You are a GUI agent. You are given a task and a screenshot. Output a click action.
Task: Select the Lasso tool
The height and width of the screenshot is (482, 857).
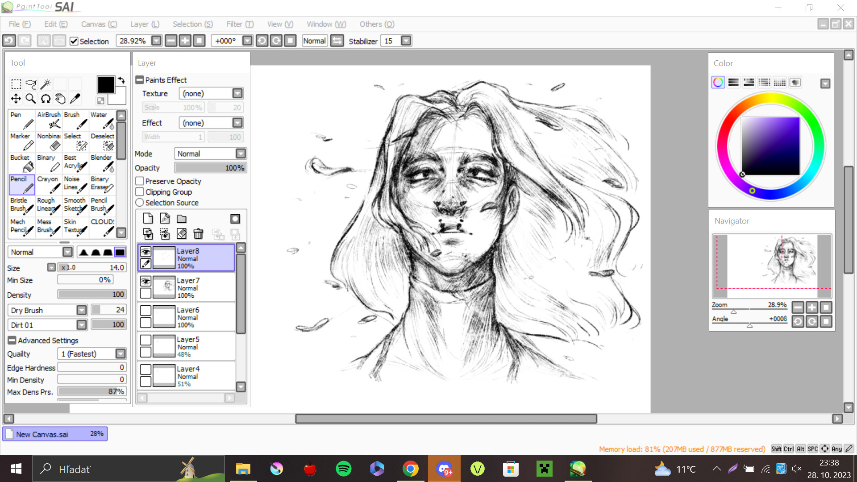[x=31, y=84]
